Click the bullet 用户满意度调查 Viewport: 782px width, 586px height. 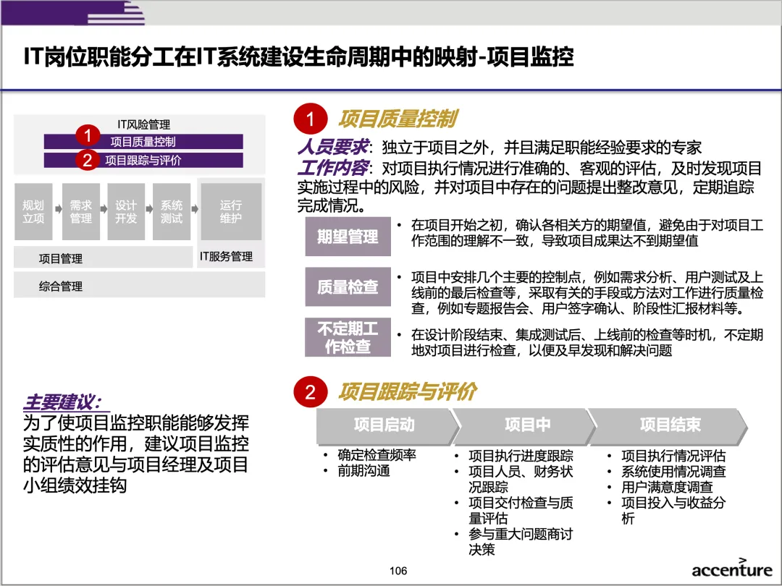point(667,487)
